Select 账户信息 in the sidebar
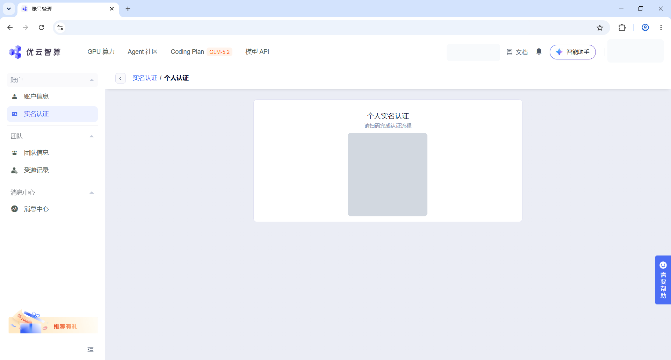671x360 pixels. [x=52, y=96]
